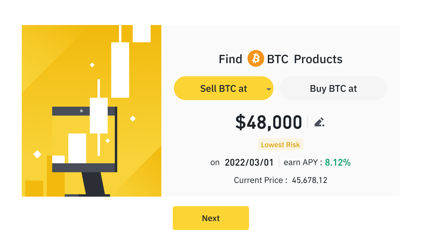425x247 pixels.
Task: Click the Find BTC Products heading
Action: pos(281,59)
